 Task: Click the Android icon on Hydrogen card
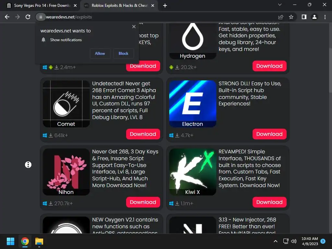coord(171,67)
